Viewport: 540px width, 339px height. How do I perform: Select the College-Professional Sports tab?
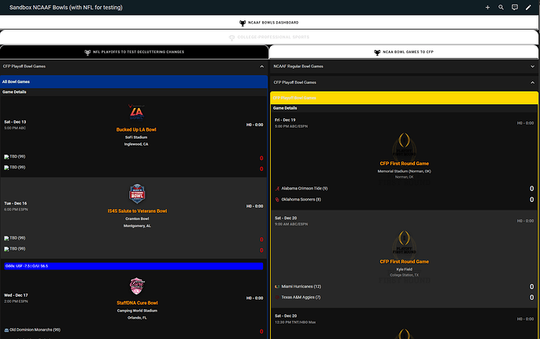pos(269,38)
